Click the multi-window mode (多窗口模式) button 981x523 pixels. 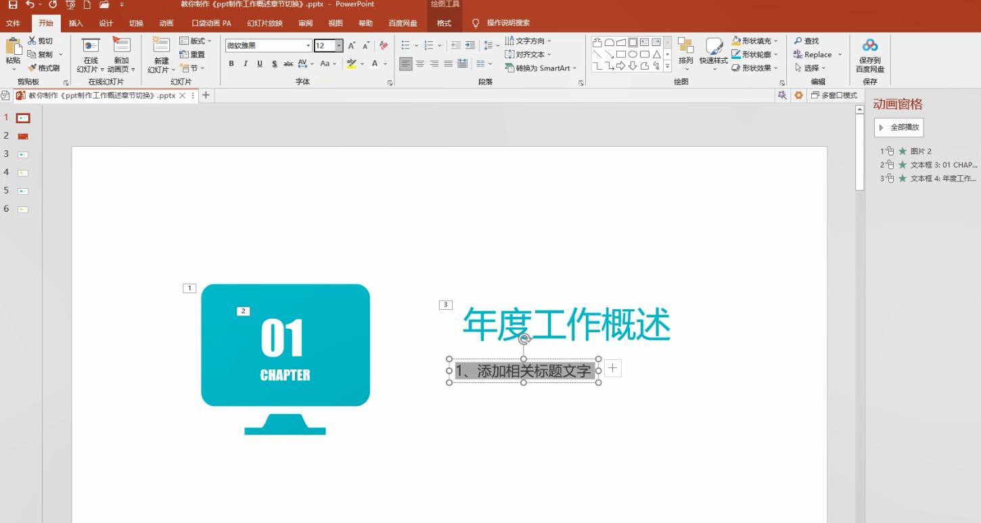(x=834, y=95)
